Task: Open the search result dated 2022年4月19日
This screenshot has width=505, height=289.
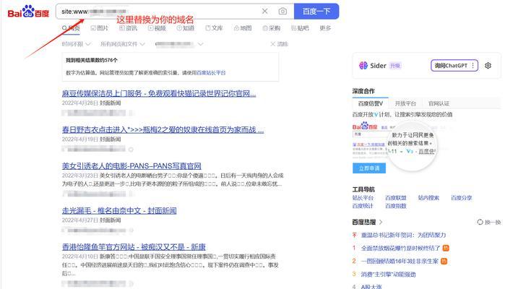Action: coord(163,130)
